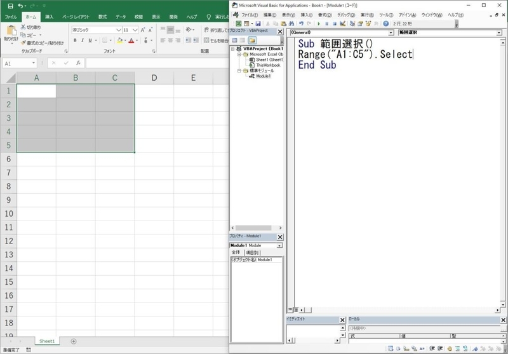Open the Excel ファイル tab
This screenshot has height=354, width=508.
(11, 17)
